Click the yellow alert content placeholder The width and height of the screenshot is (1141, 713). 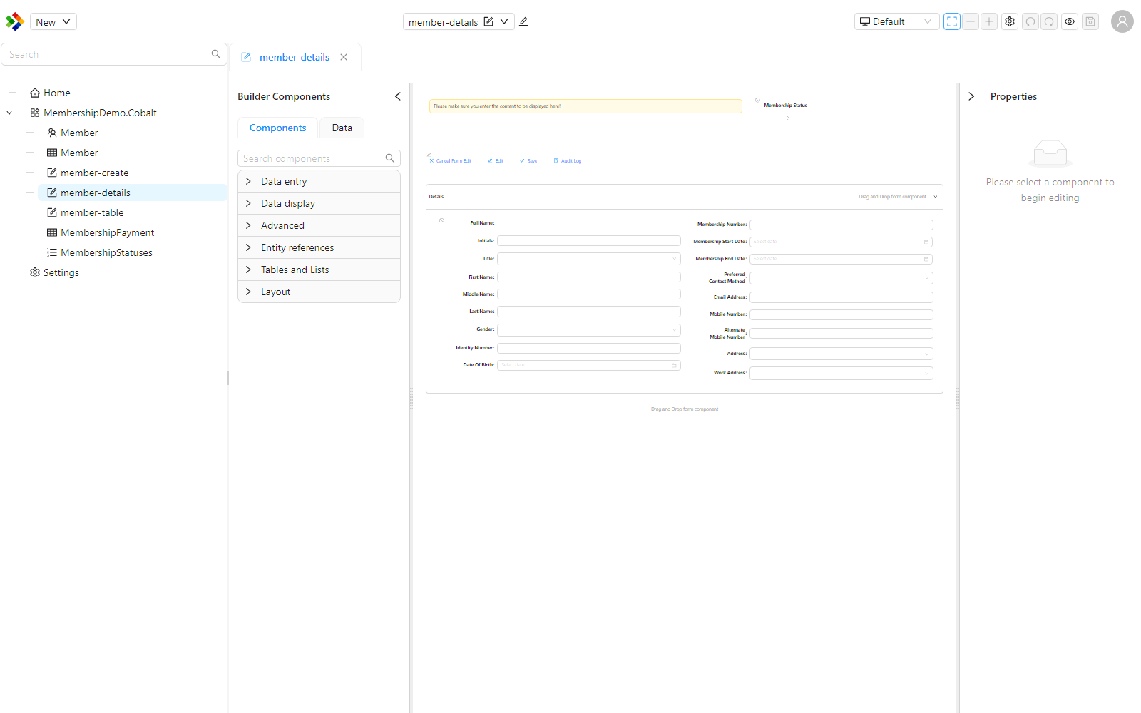585,106
